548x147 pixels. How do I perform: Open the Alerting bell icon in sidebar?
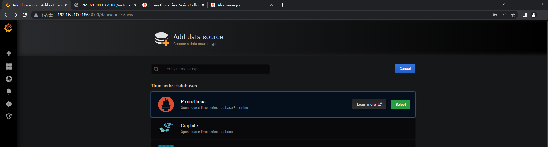click(9, 91)
